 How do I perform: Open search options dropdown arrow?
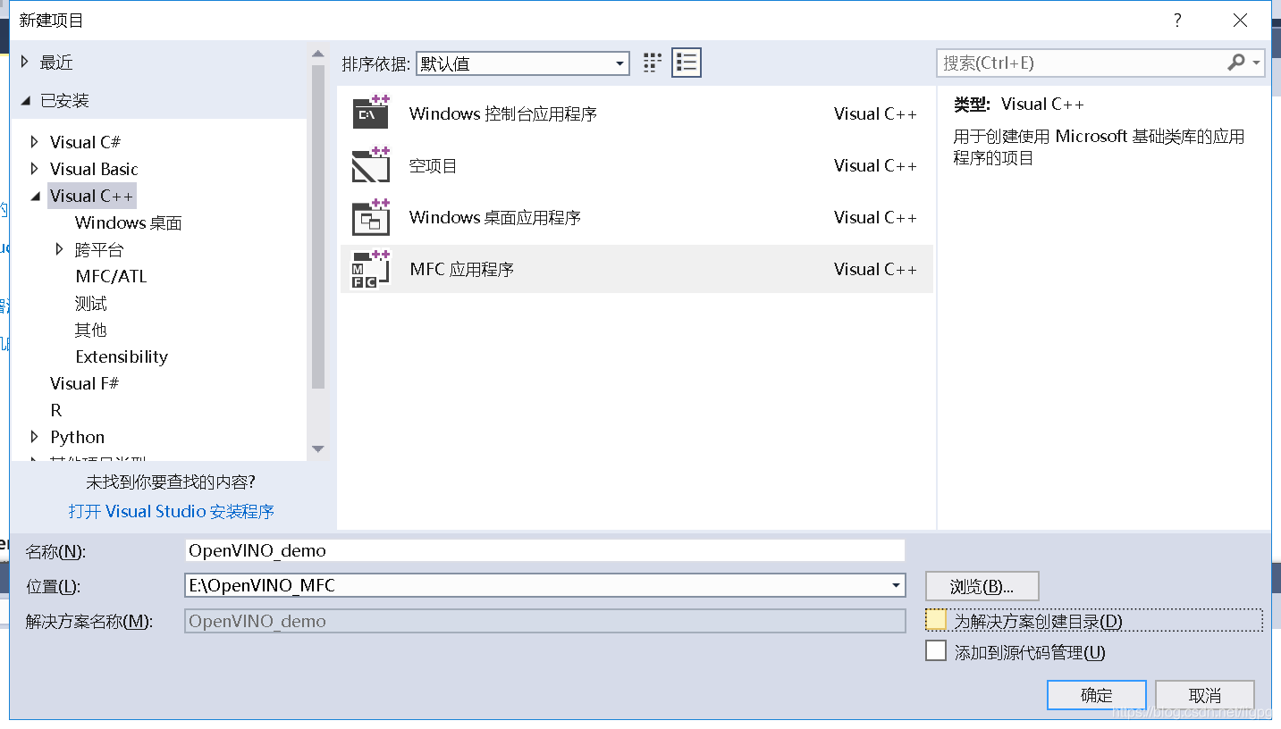tap(1257, 63)
